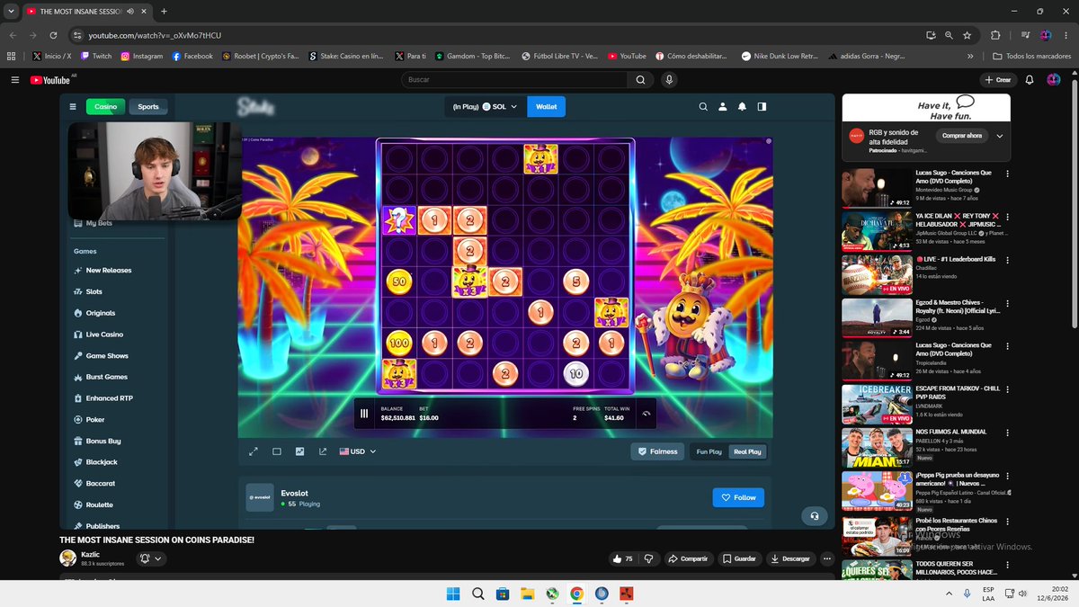Viewport: 1079px width, 607px height.
Task: Open the volume and network tray controls
Action: (x=1017, y=594)
